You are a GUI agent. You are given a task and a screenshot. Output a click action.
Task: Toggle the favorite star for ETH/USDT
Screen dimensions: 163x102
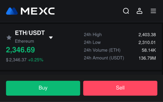[x=9, y=38]
